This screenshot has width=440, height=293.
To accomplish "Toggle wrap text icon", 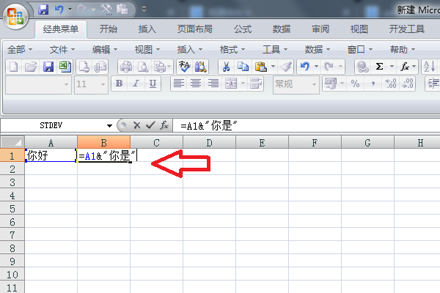I will click(256, 84).
